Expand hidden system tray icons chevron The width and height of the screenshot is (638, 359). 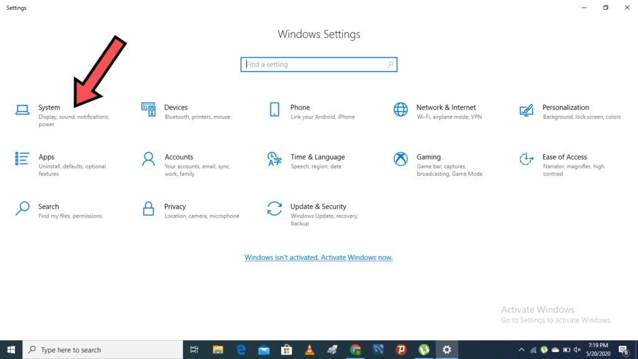pyautogui.click(x=521, y=350)
